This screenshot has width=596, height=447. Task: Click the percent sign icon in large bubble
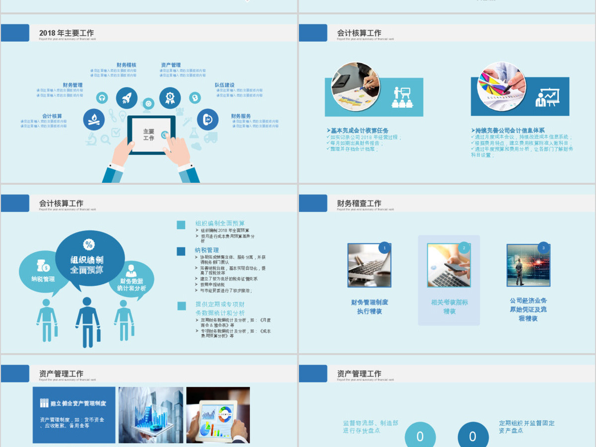[x=88, y=244]
